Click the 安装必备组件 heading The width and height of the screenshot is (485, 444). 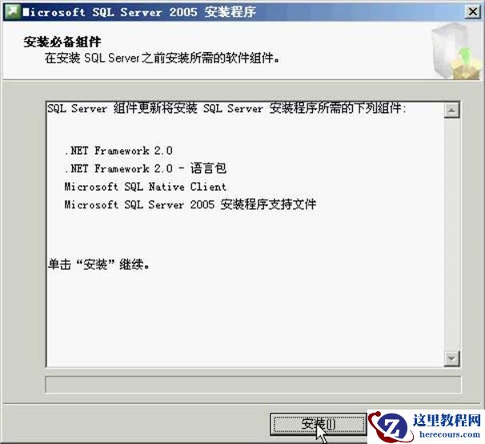[x=62, y=42]
